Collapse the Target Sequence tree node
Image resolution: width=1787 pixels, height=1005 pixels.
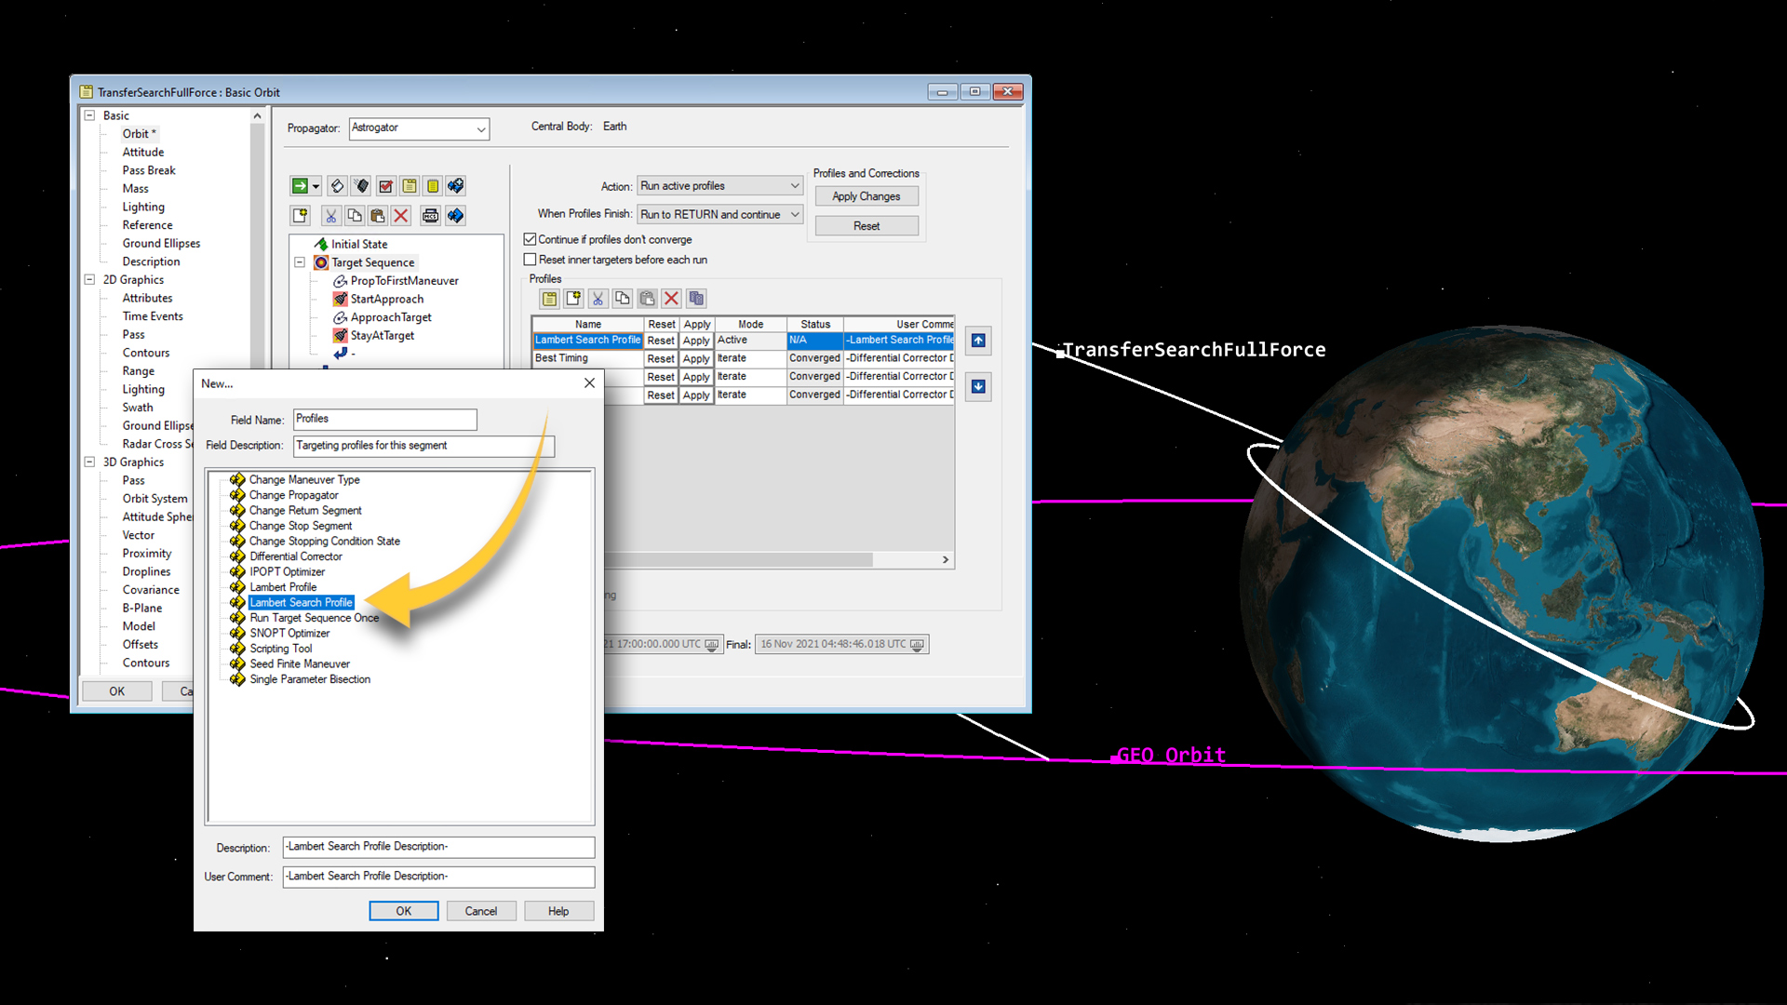[300, 262]
